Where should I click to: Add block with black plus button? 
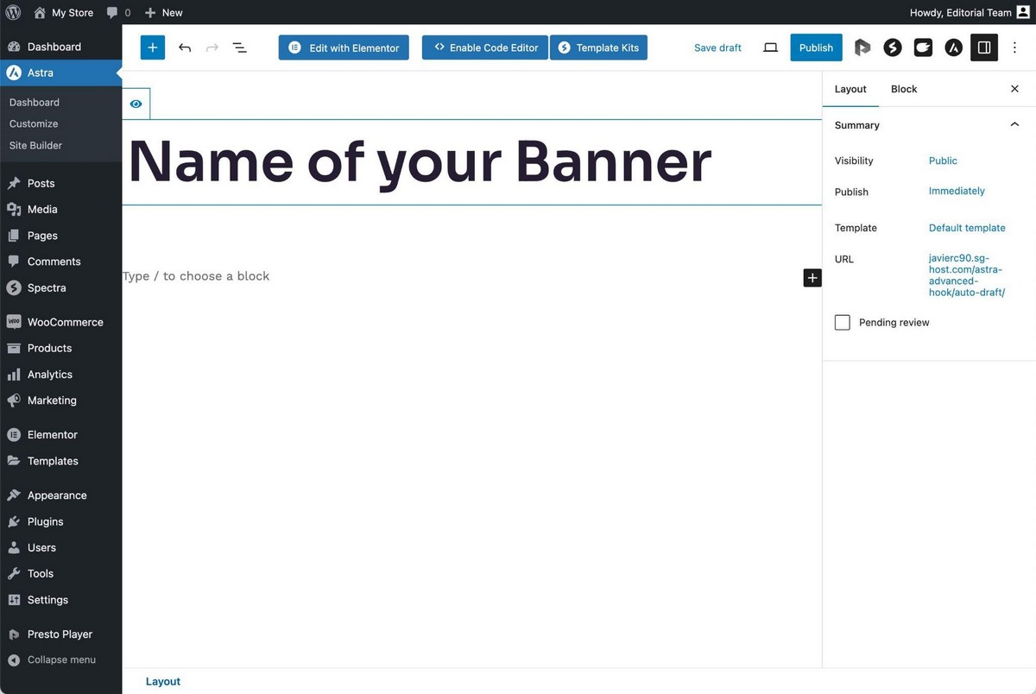point(812,277)
